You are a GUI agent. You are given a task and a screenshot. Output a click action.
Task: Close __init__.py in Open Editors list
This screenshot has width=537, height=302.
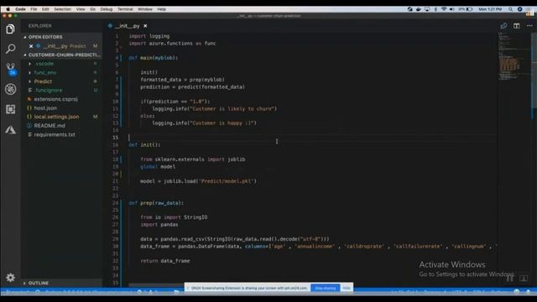tap(31, 46)
